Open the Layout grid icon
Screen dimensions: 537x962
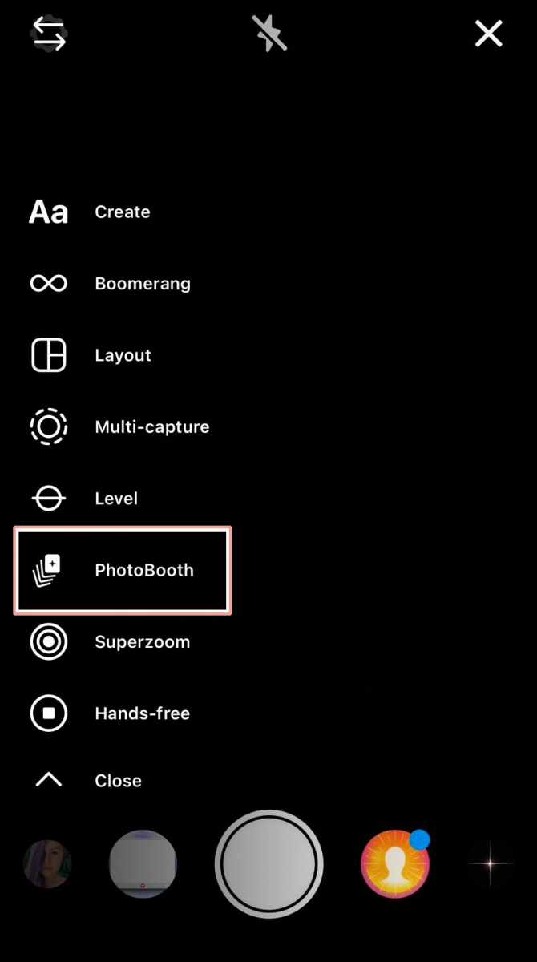coord(48,355)
